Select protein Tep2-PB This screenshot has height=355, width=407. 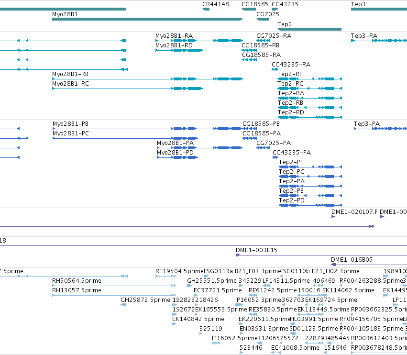point(310,196)
